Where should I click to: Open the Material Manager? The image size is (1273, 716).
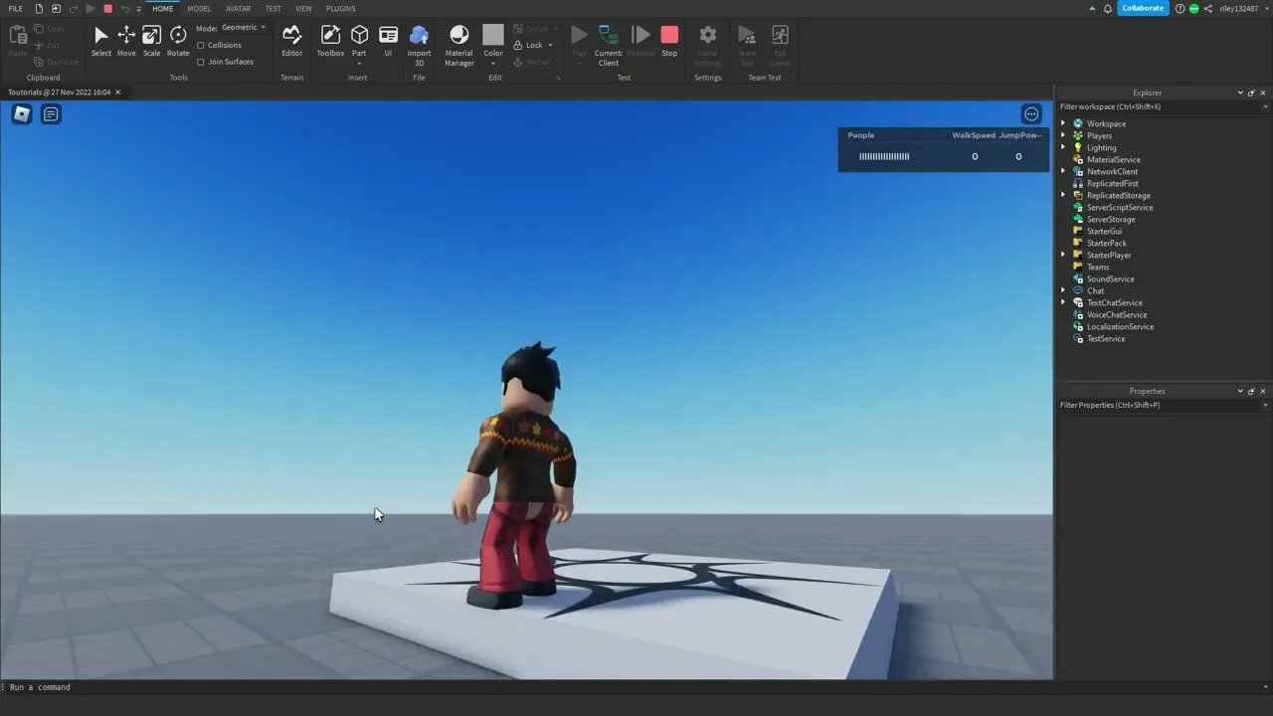tap(459, 46)
